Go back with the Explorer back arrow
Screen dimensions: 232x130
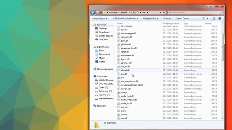[93, 13]
